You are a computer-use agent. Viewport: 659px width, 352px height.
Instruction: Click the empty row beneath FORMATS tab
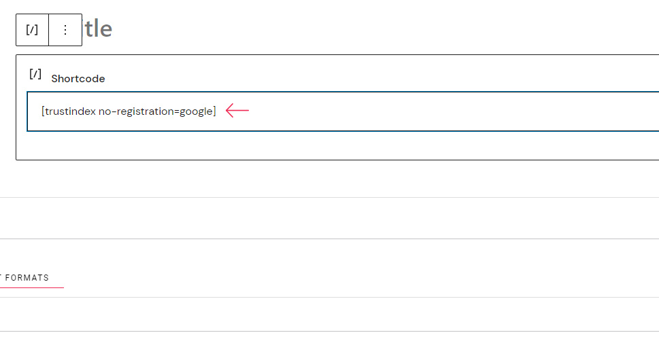pos(329,314)
